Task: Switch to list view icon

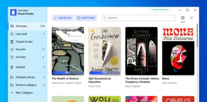Action: click(192, 18)
